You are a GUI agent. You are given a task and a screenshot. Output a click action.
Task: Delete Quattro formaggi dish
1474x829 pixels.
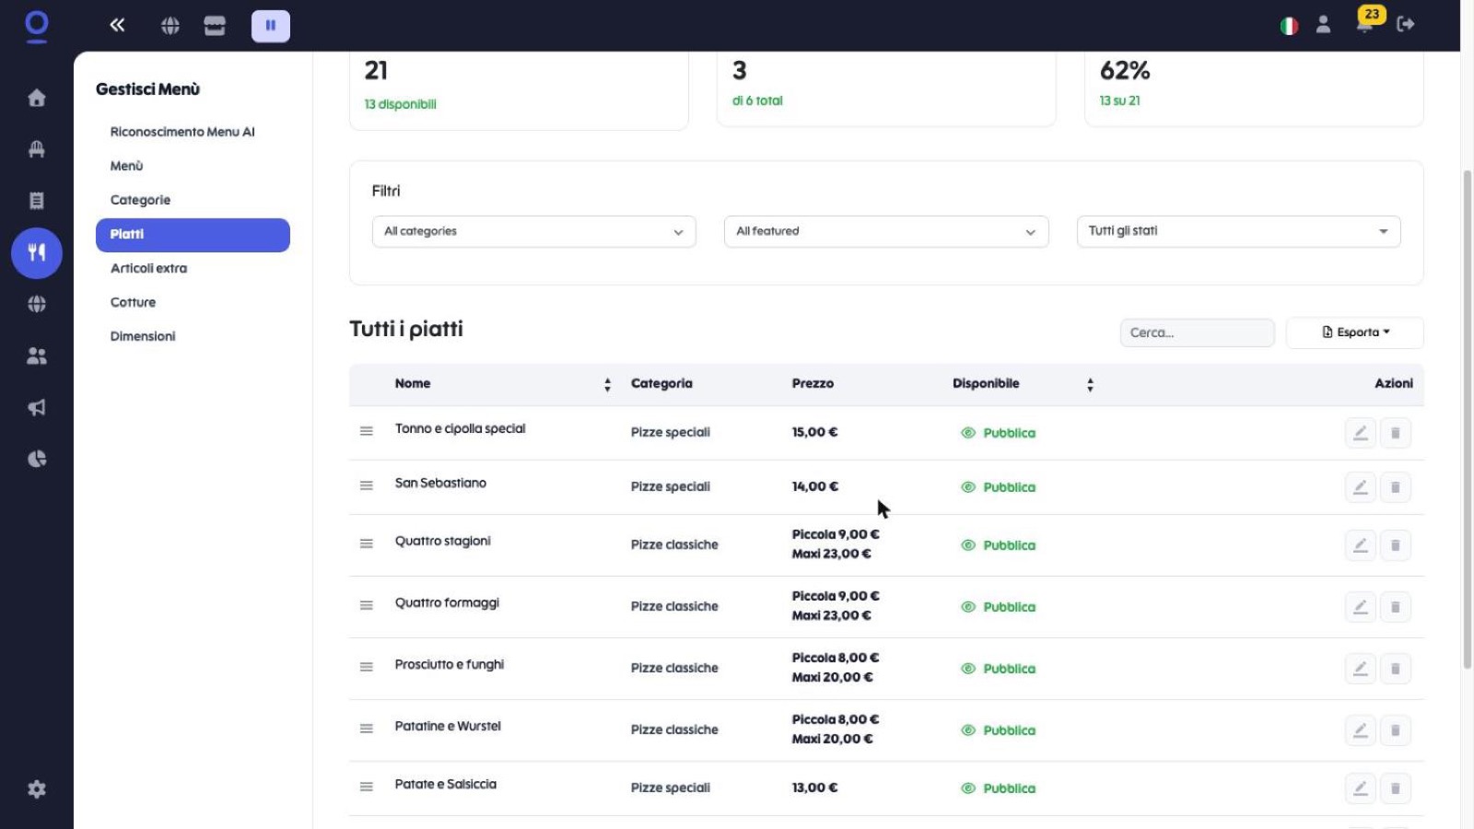tap(1396, 607)
